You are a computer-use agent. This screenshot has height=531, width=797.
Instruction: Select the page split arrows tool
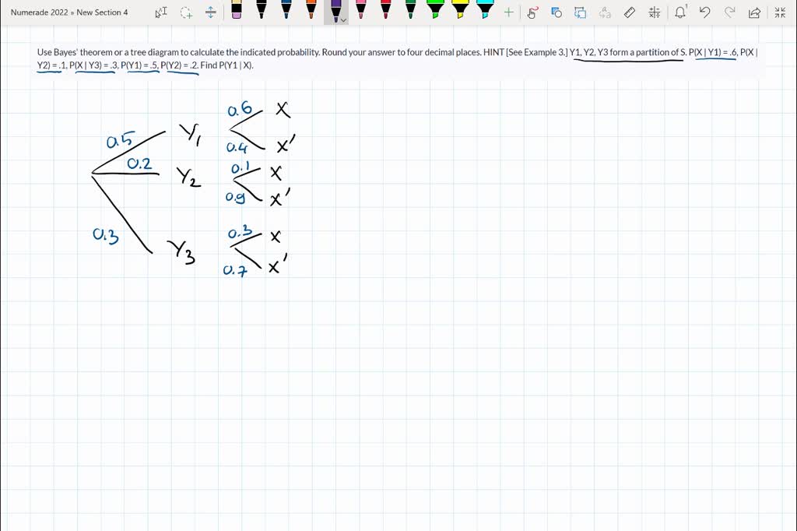point(210,12)
